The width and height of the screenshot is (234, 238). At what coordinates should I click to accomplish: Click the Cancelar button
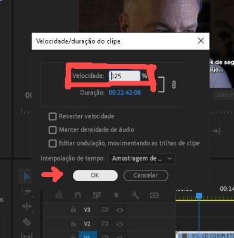tap(146, 175)
